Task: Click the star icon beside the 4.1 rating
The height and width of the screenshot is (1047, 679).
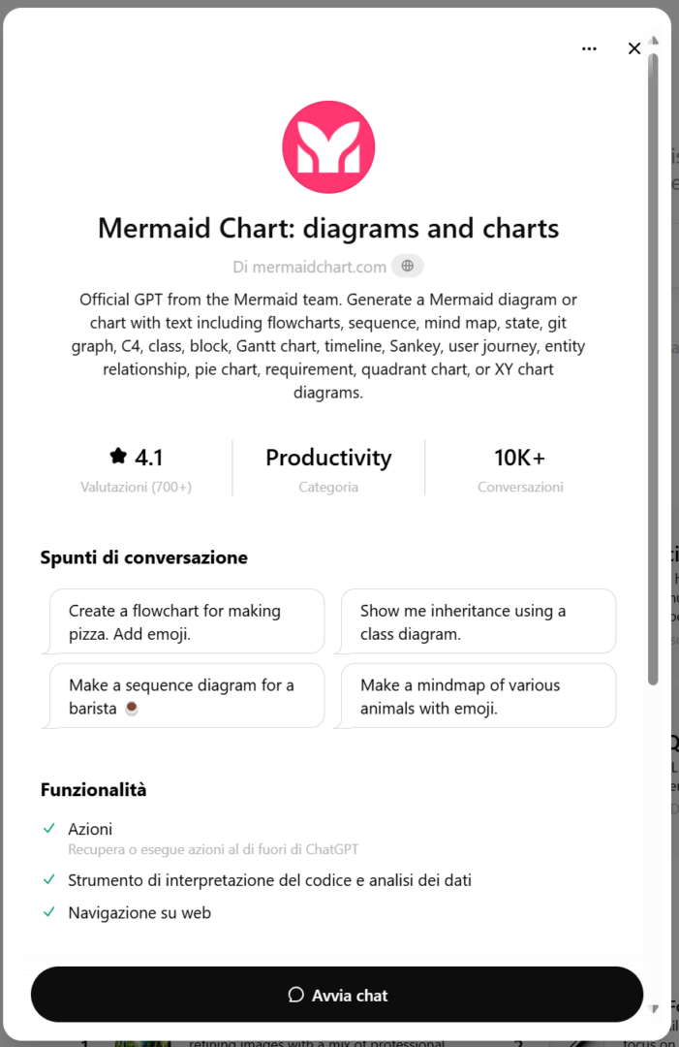Action: coord(117,456)
